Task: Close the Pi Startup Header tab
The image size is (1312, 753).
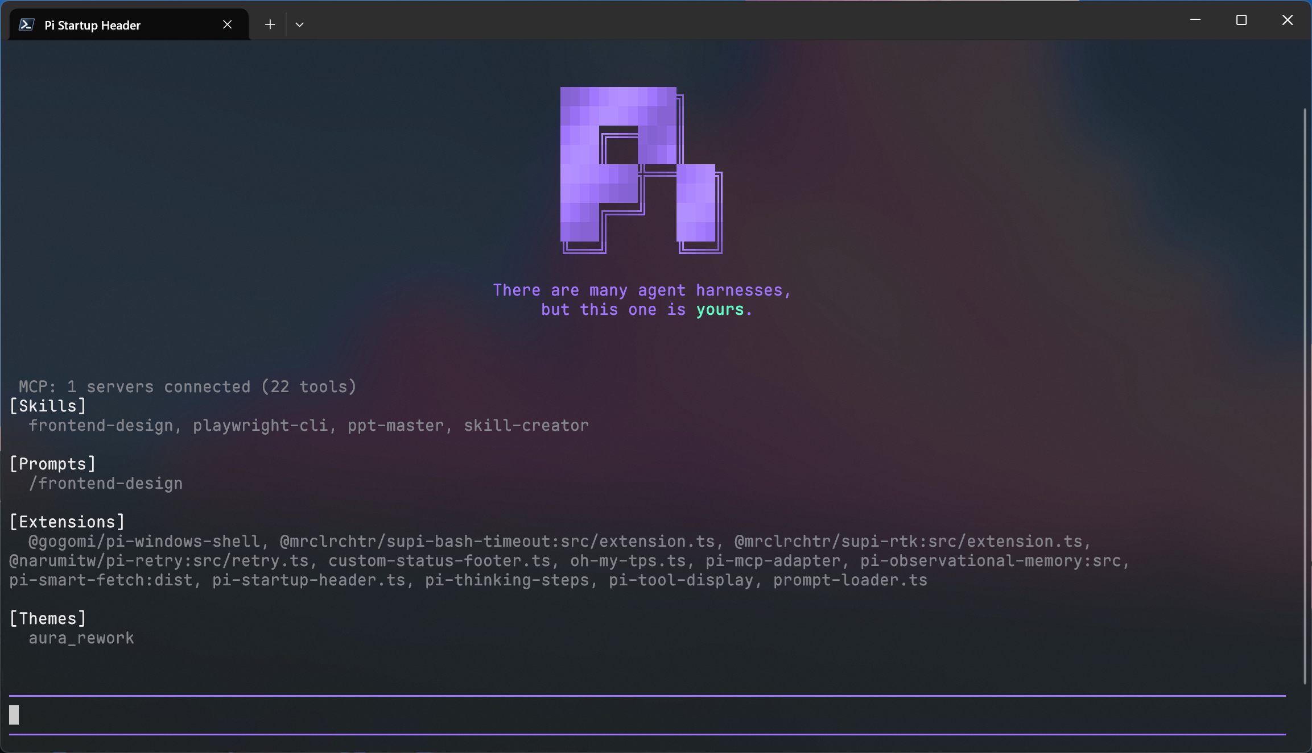Action: (228, 24)
